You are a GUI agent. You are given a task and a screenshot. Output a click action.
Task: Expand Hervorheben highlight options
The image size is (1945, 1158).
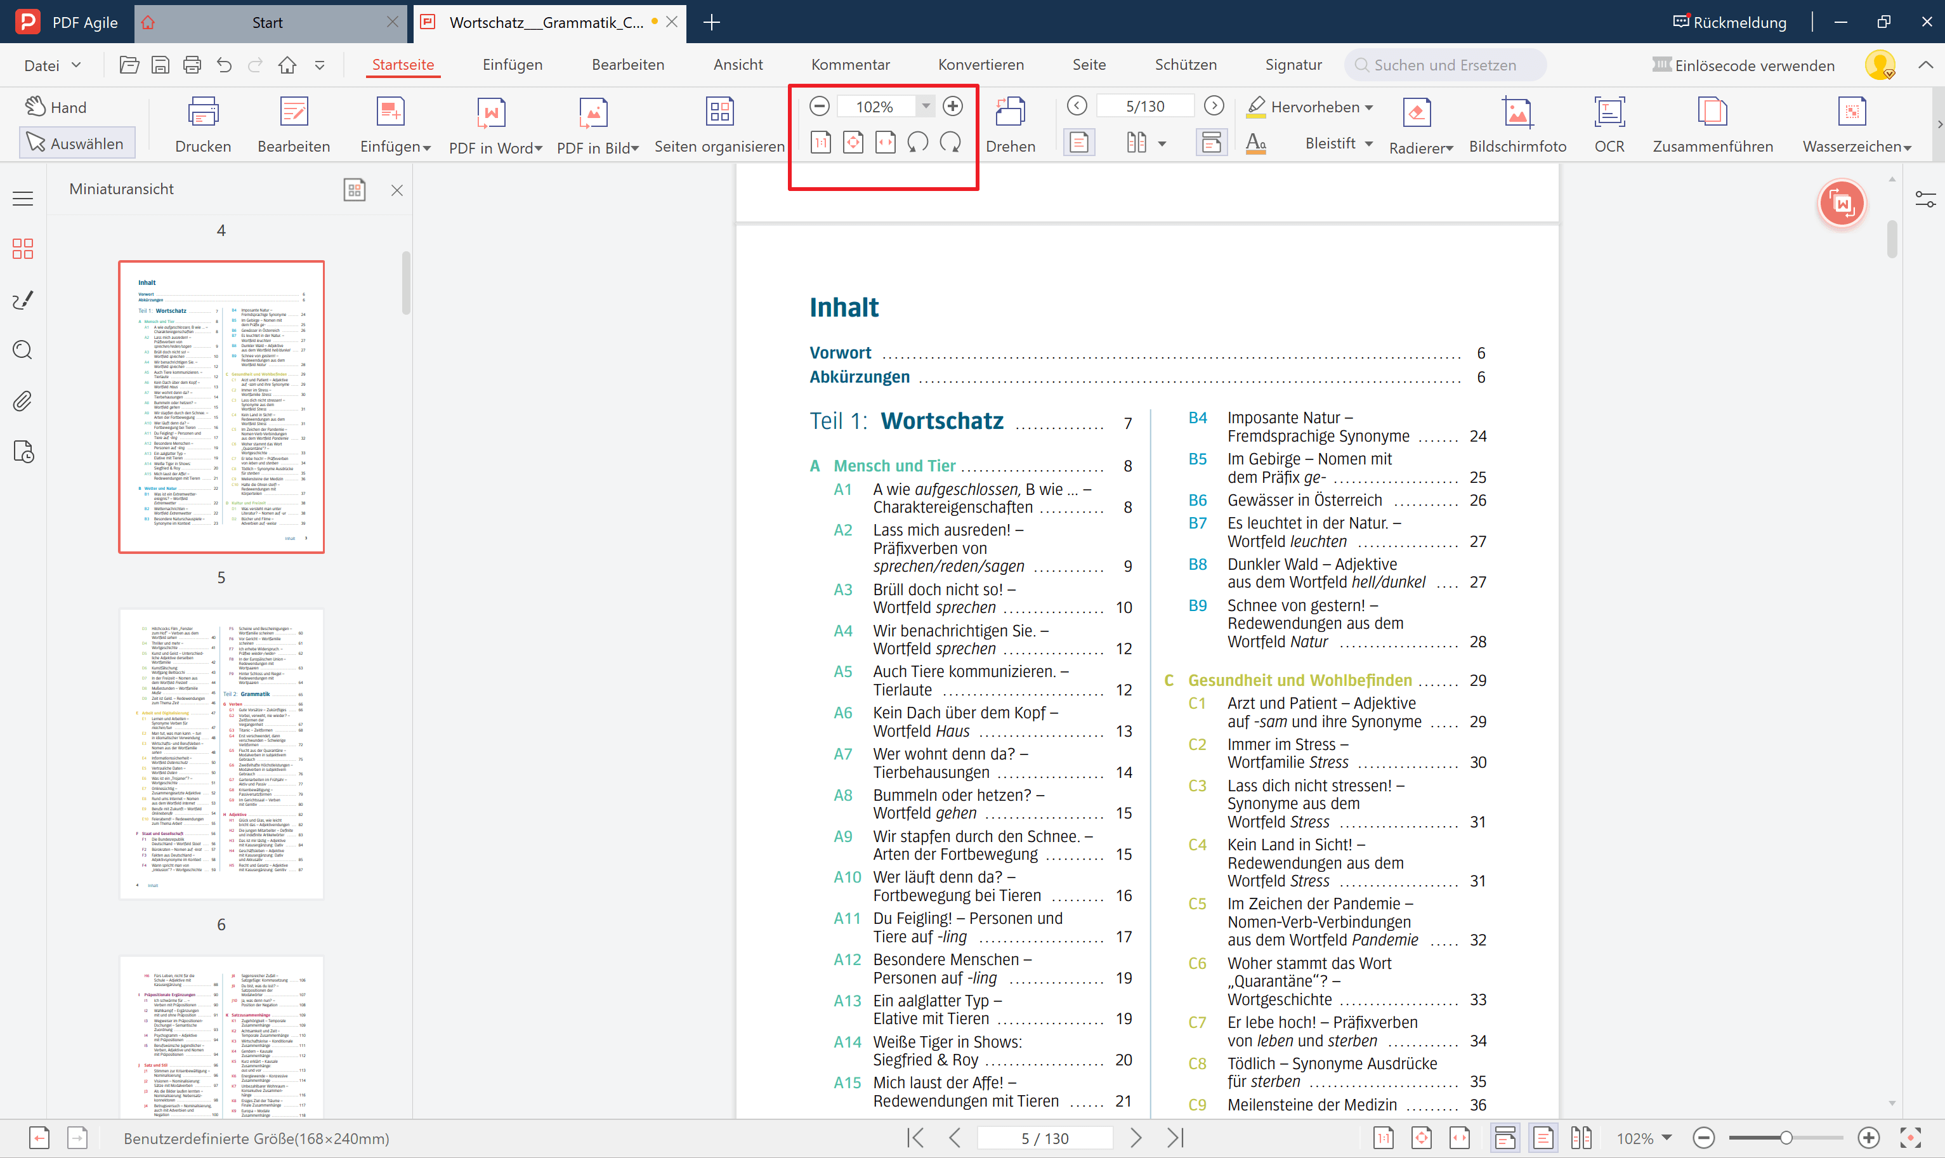[1369, 107]
